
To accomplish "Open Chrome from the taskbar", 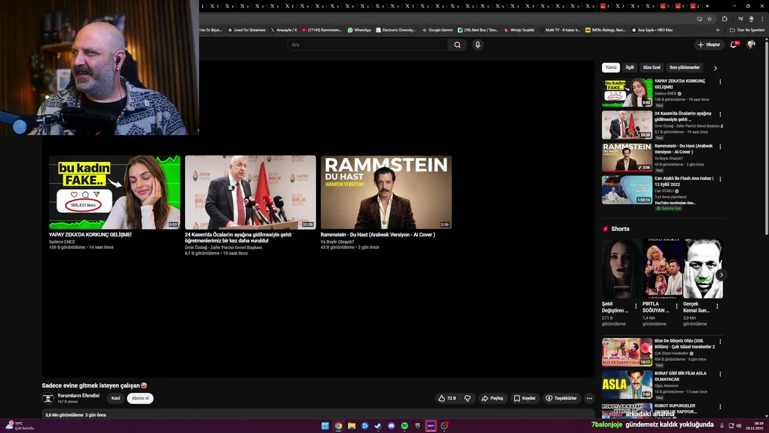I will coord(338,426).
